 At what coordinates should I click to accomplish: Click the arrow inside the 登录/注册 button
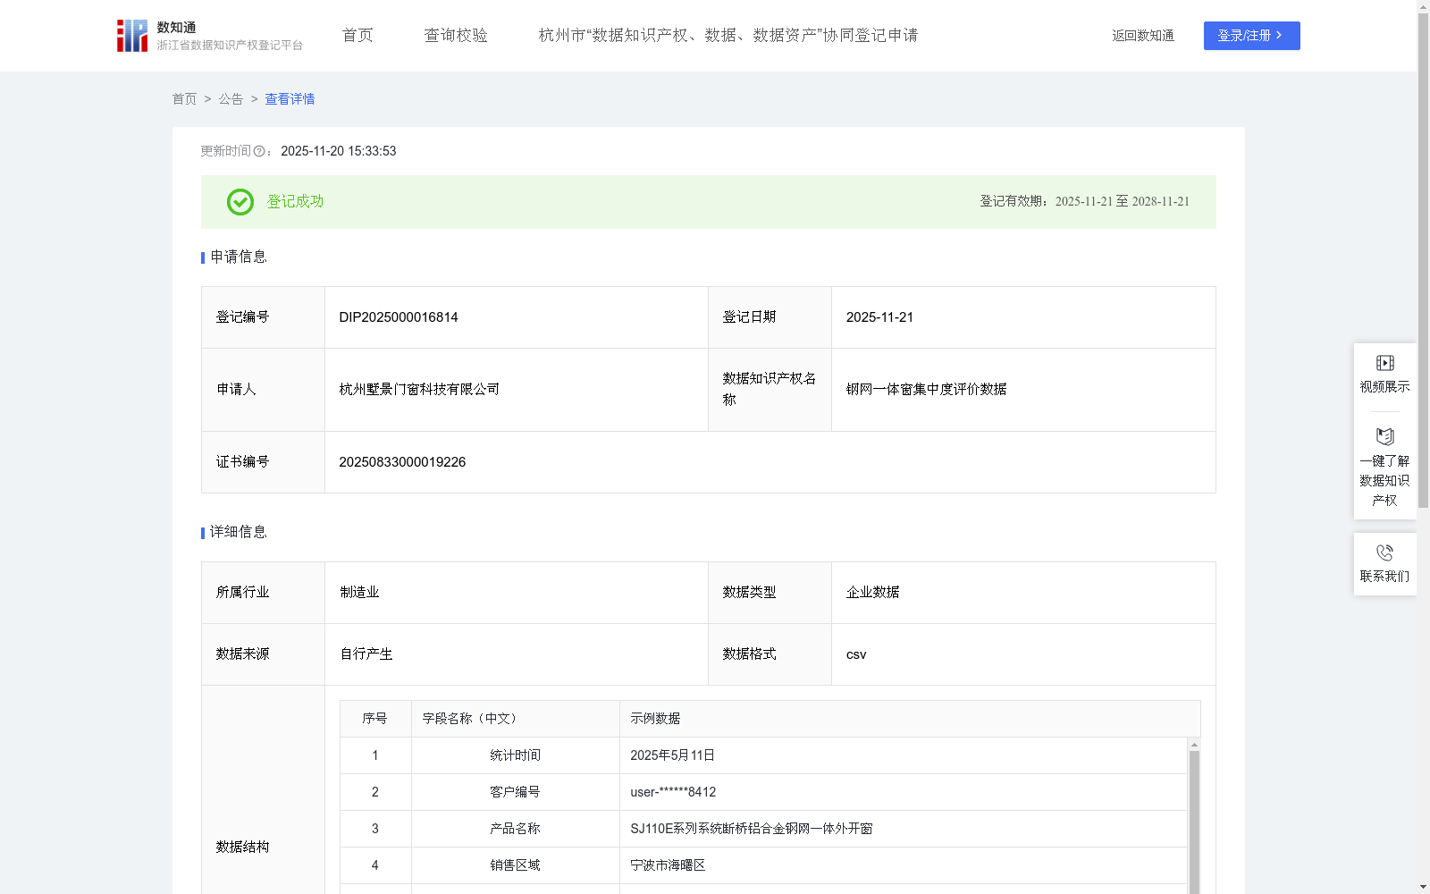coord(1277,36)
